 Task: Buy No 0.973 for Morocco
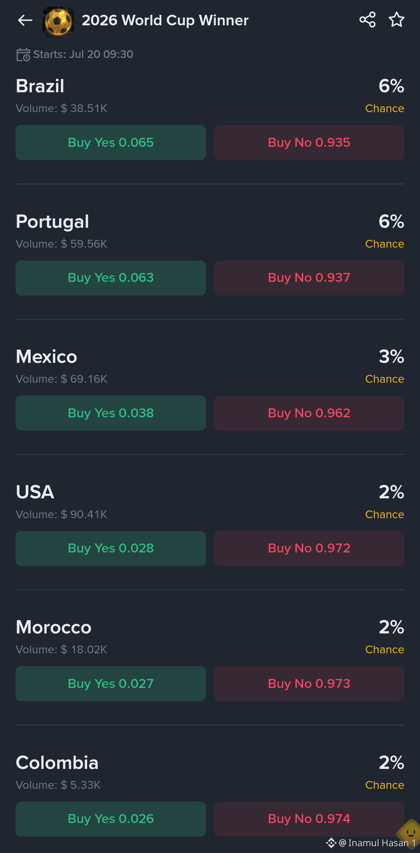[309, 684]
